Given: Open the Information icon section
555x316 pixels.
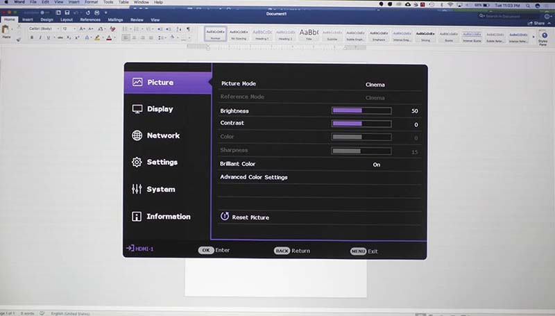Looking at the screenshot, I should (x=136, y=217).
